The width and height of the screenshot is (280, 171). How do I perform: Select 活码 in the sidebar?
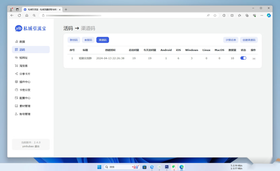coord(31,50)
